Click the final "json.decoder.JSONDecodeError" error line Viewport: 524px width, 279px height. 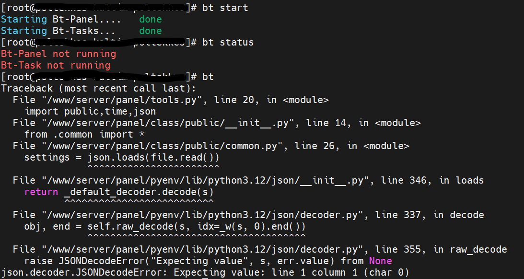point(205,272)
